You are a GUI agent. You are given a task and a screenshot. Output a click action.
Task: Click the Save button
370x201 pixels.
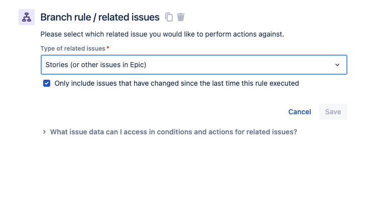click(x=333, y=112)
